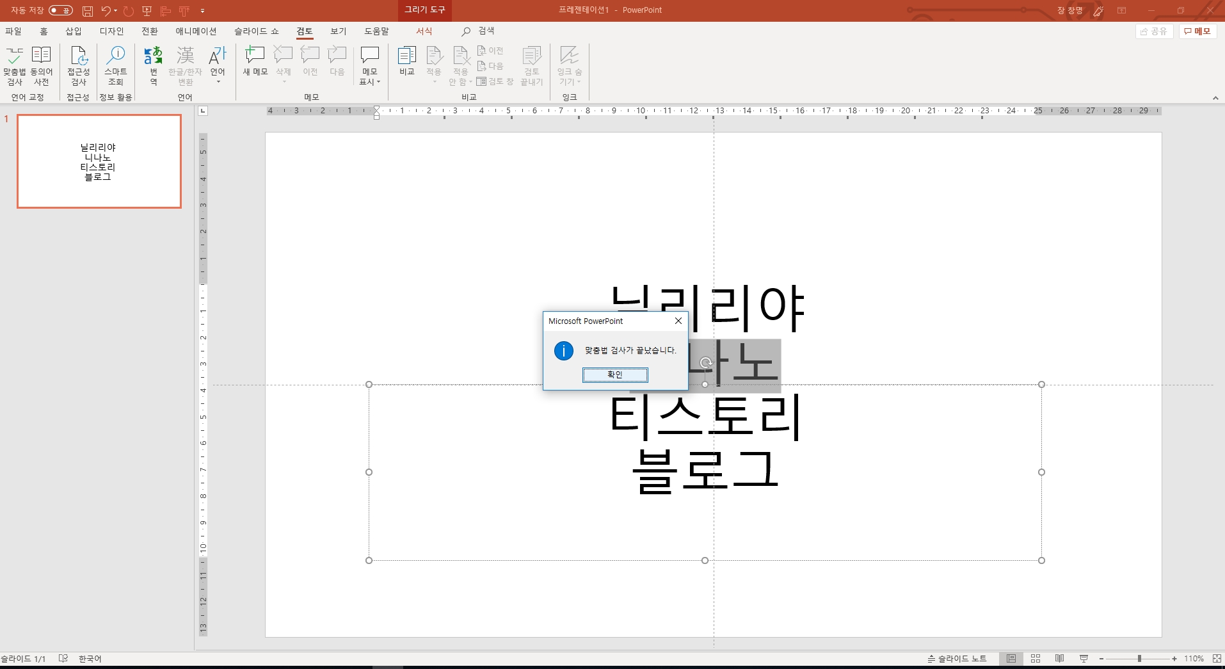Fit slide to current window icon
Screen dimensions: 1225x669
1217,658
